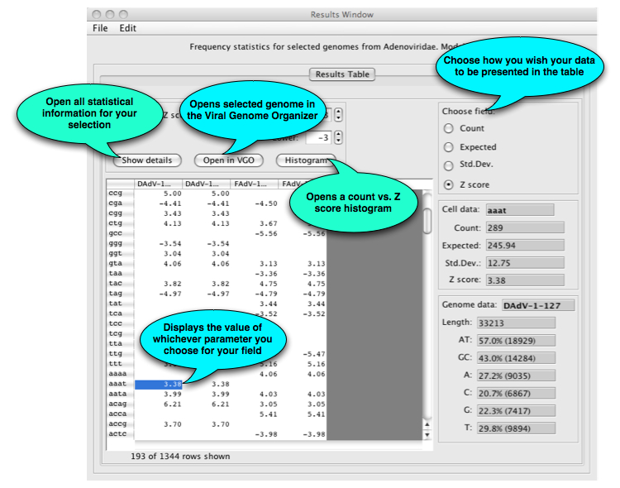
Task: Click the '193 of 1344 rows shown' status text
Action: point(180,457)
